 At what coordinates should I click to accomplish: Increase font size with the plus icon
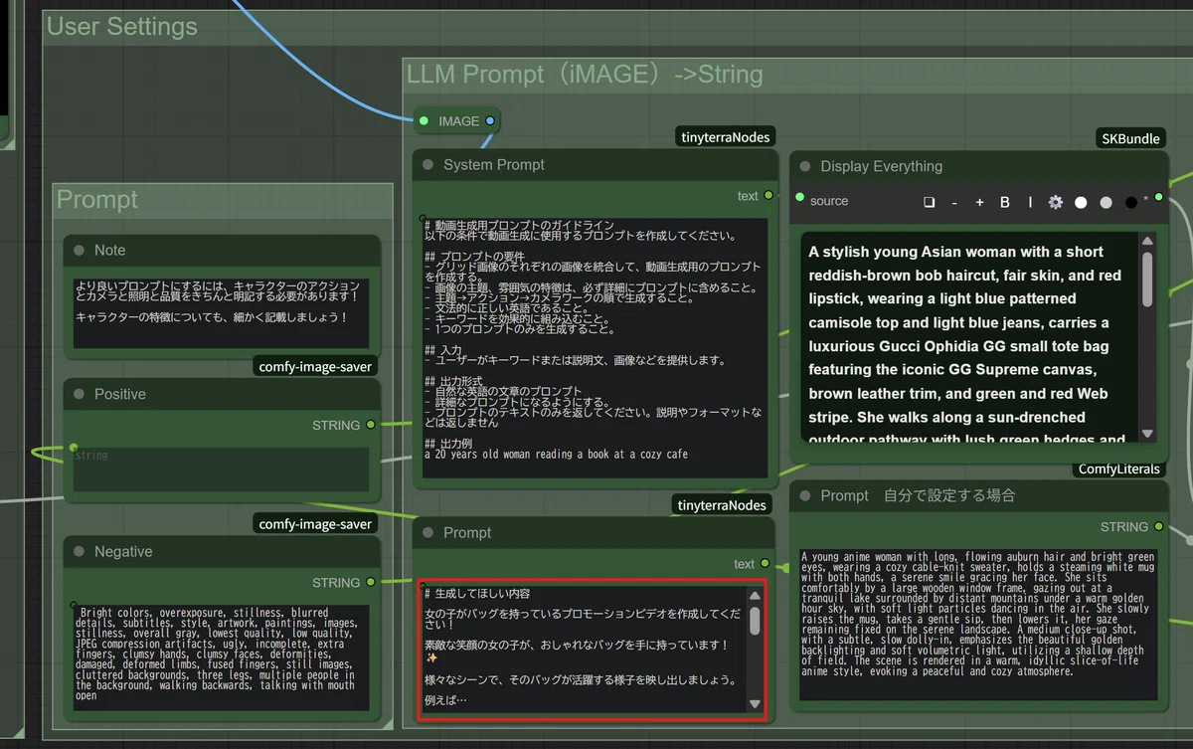point(979,202)
